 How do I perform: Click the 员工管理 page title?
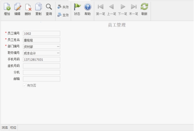click(x=117, y=25)
